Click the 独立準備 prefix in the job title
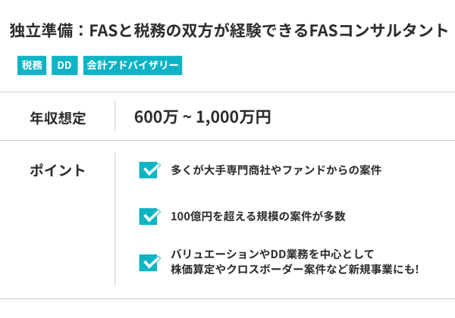The image size is (455, 318). click(x=42, y=31)
